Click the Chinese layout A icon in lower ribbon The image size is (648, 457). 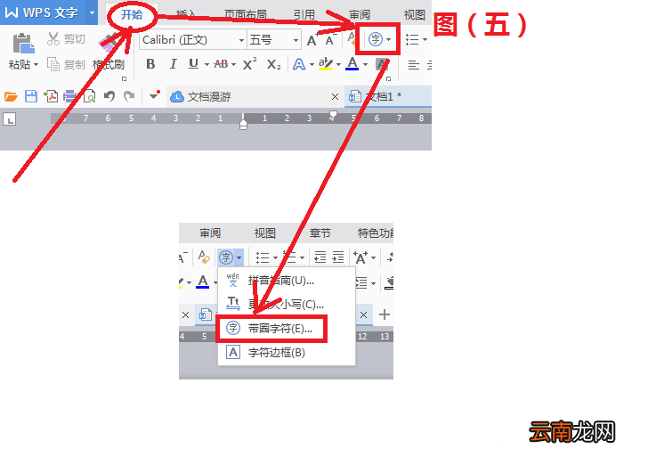360,257
